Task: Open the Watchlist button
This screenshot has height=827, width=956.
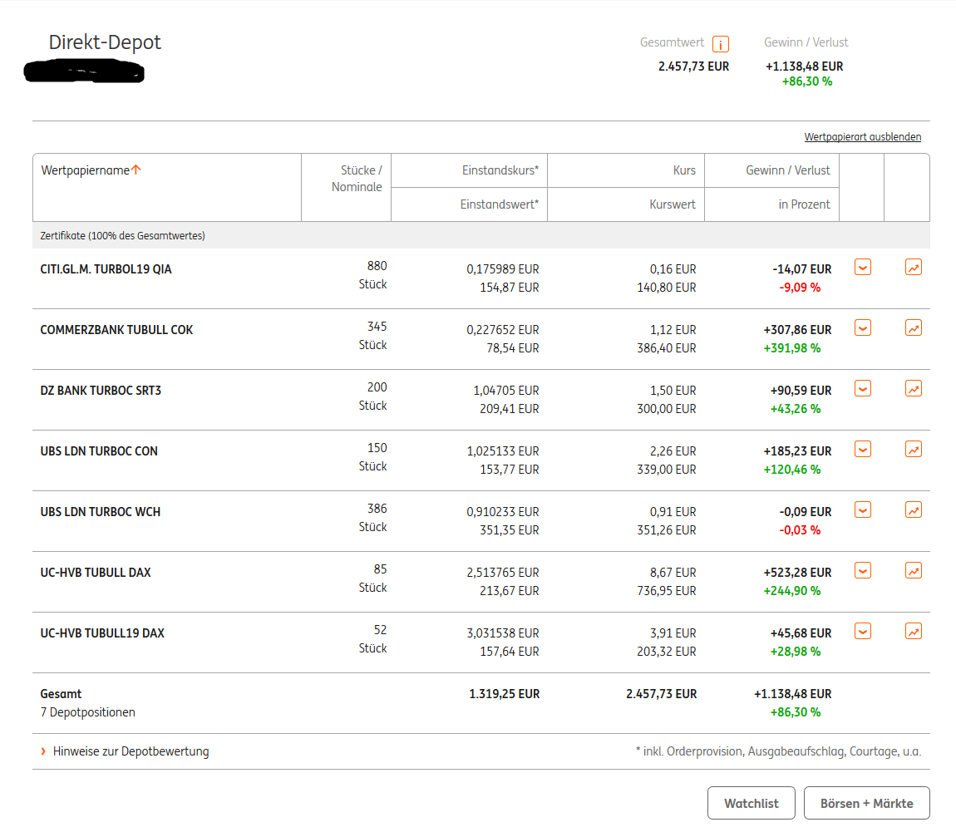Action: [x=751, y=803]
